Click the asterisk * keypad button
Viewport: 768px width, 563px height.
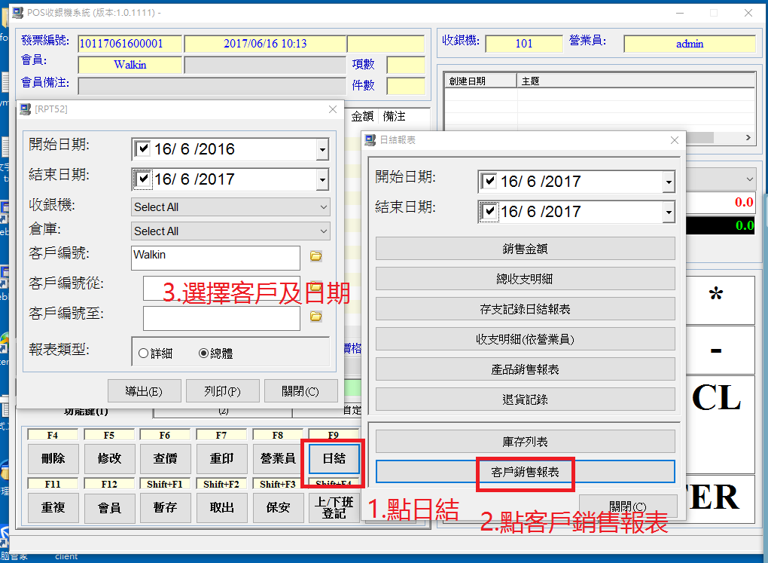coord(720,300)
